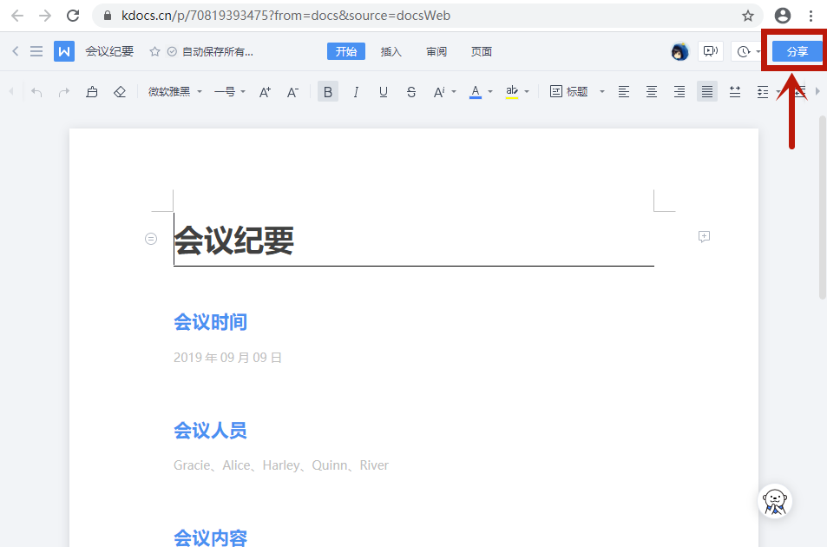Clear formatting with the eraser icon
The width and height of the screenshot is (827, 547).
click(120, 91)
